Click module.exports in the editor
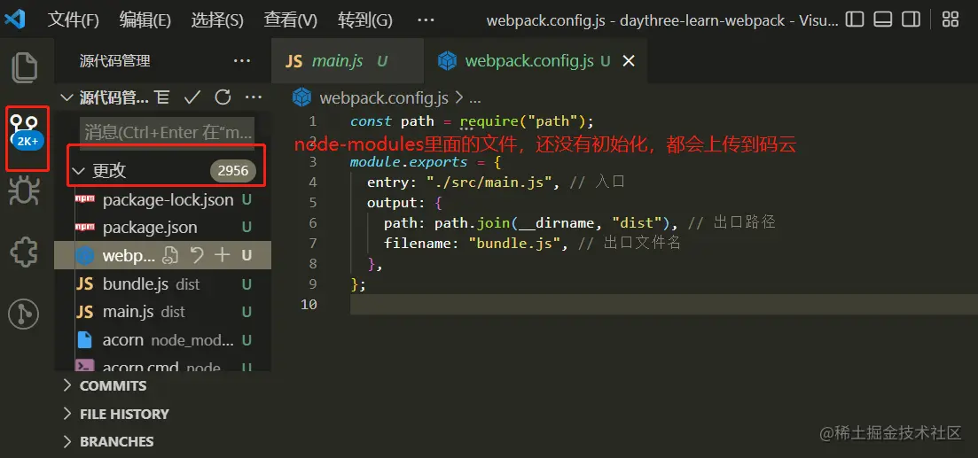The height and width of the screenshot is (458, 978). coord(409,162)
